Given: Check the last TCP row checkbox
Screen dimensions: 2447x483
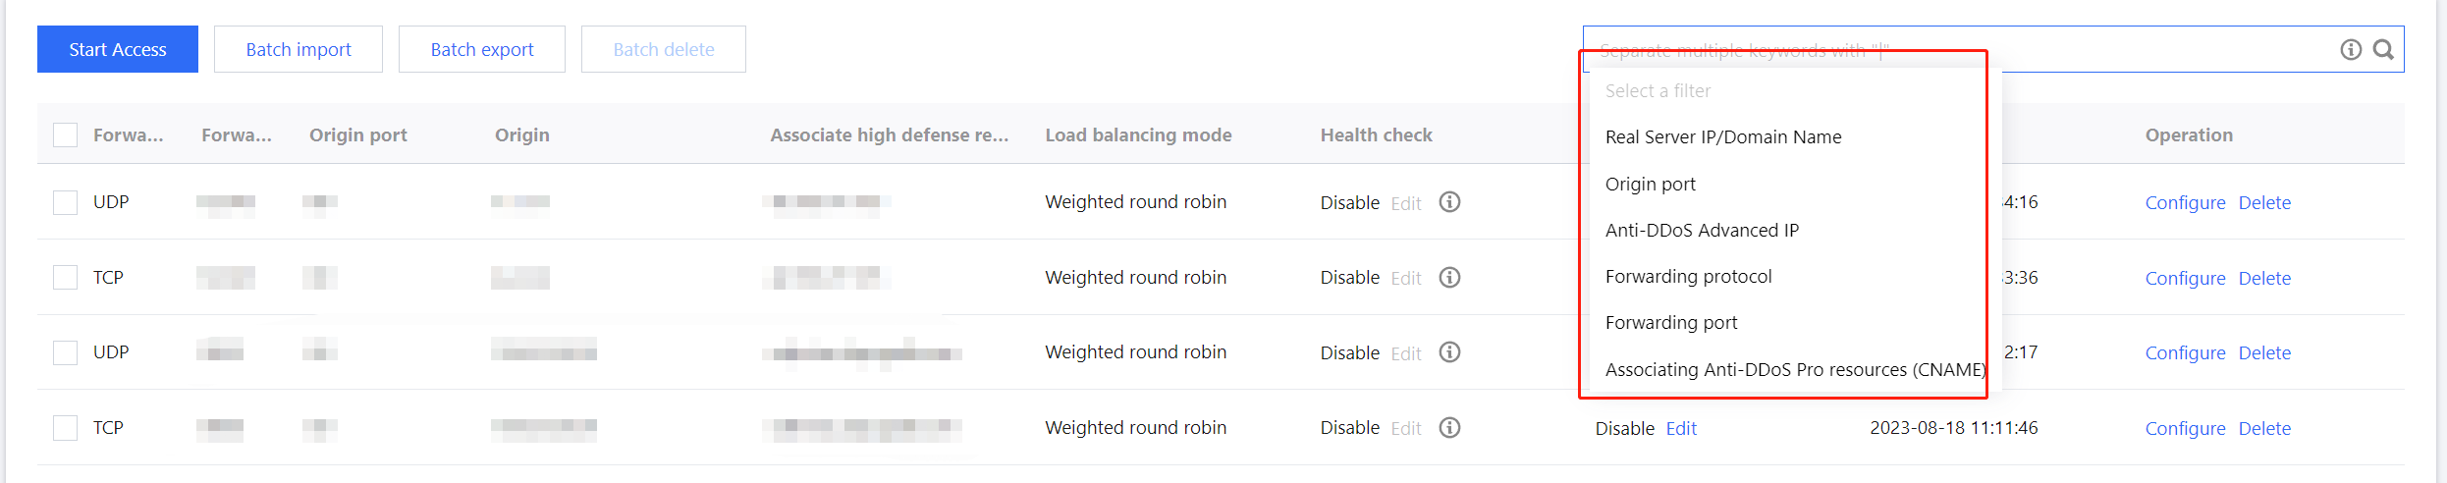Looking at the screenshot, I should pyautogui.click(x=66, y=428).
